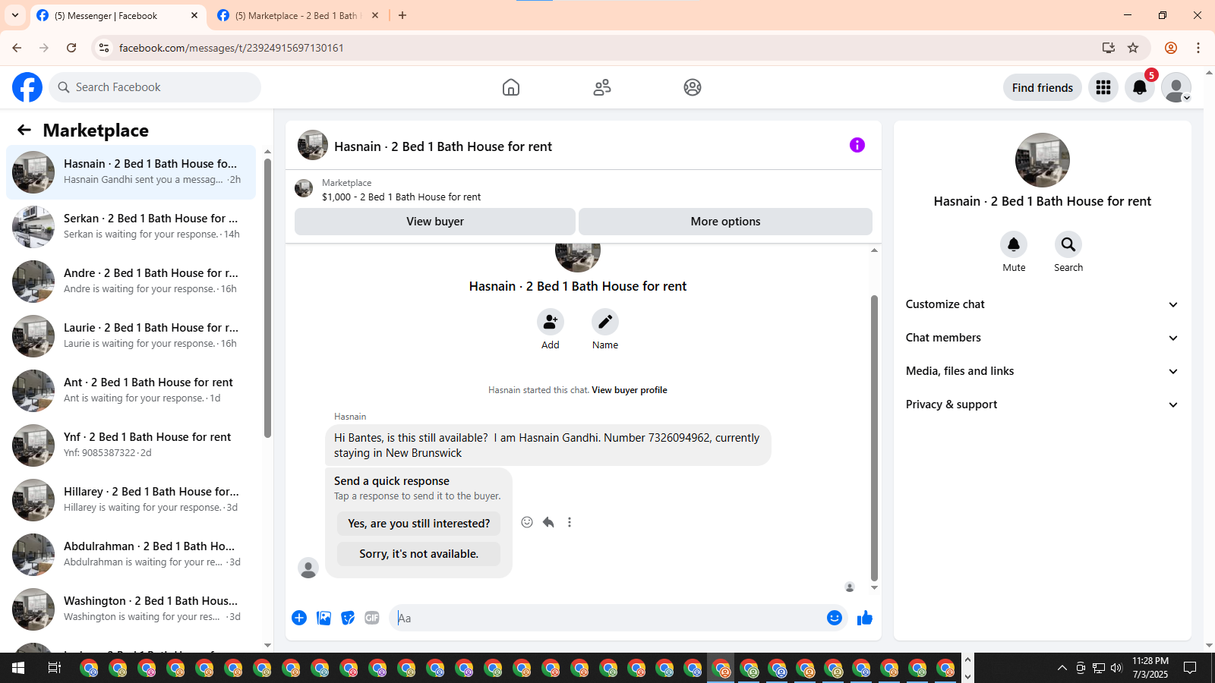Open Andre's conversation in list

point(131,281)
